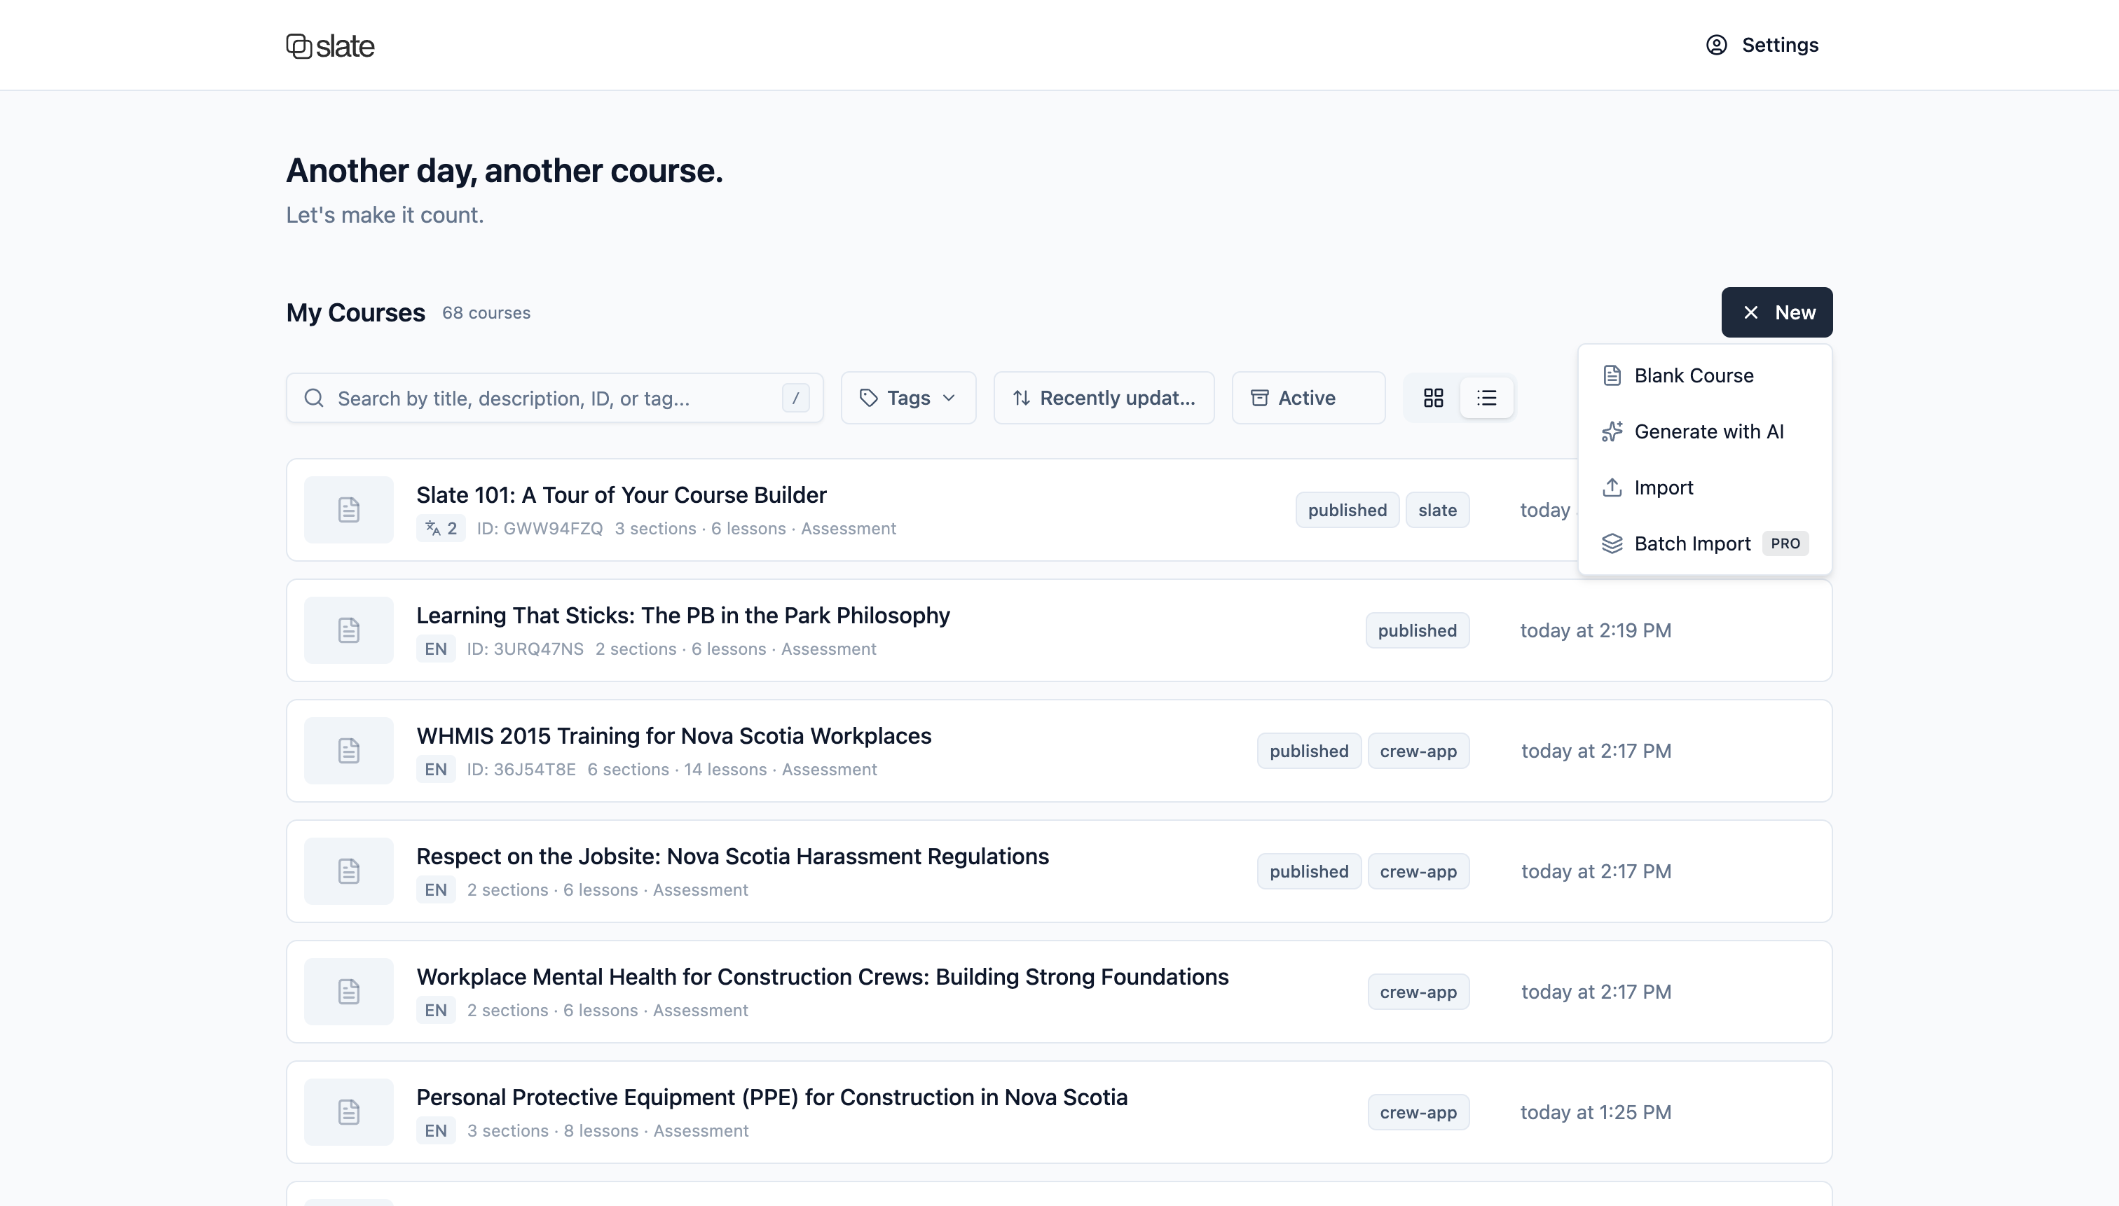Screen dimensions: 2119x1206
Task: Switch to grid view layout
Action: [1433, 398]
